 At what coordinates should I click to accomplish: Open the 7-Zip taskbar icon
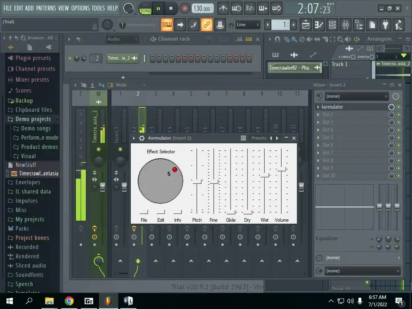[x=89, y=301]
